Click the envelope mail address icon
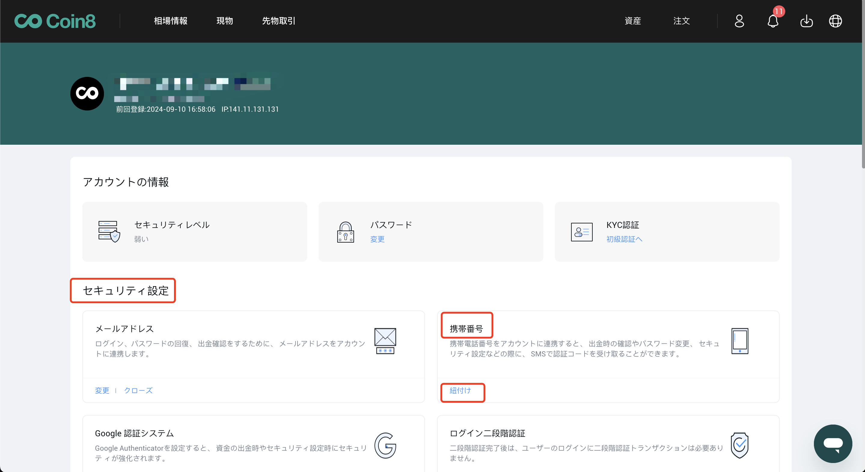The image size is (865, 472). click(385, 341)
